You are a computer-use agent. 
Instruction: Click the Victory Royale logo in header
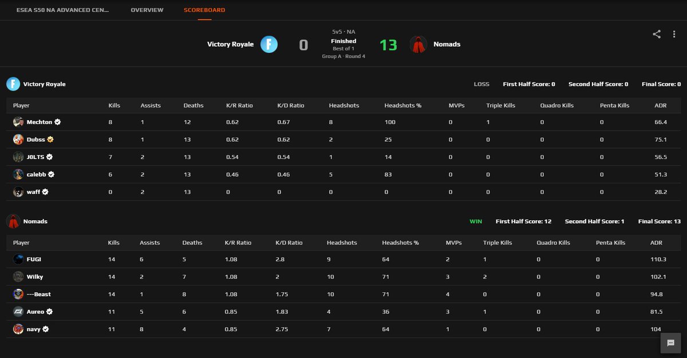[269, 44]
